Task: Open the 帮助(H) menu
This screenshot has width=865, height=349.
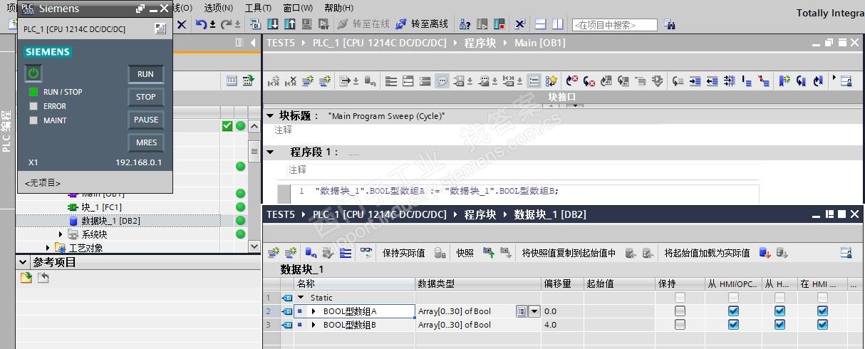Action: [338, 8]
